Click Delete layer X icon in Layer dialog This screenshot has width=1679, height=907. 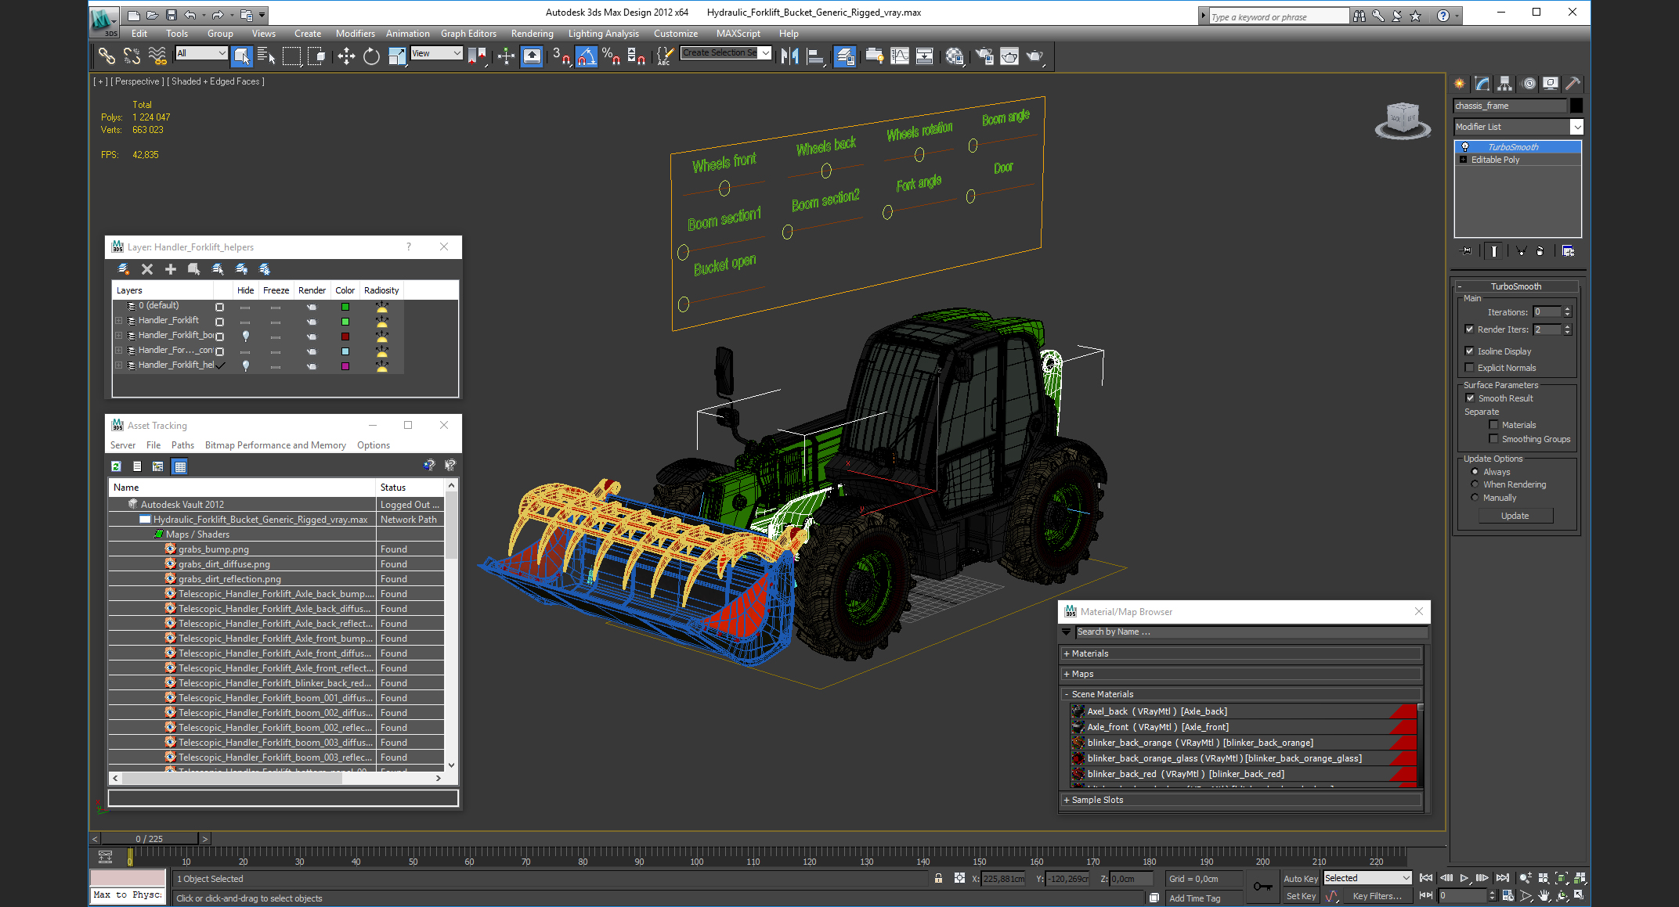tap(147, 269)
